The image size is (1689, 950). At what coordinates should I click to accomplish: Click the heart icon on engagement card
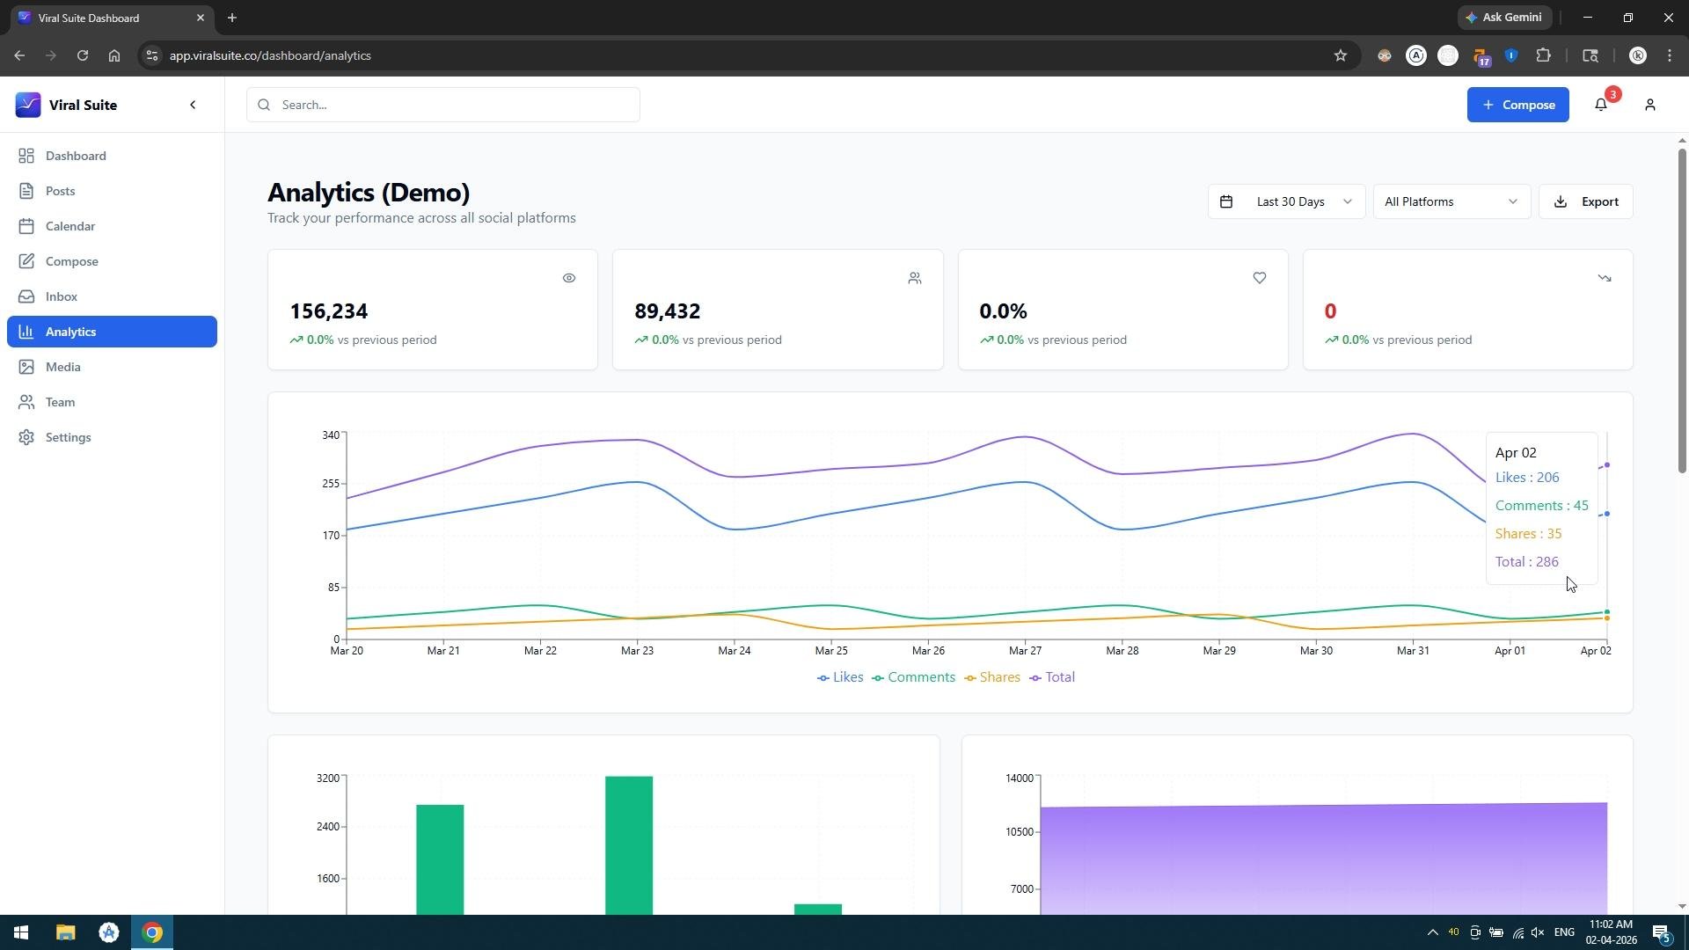(x=1260, y=278)
